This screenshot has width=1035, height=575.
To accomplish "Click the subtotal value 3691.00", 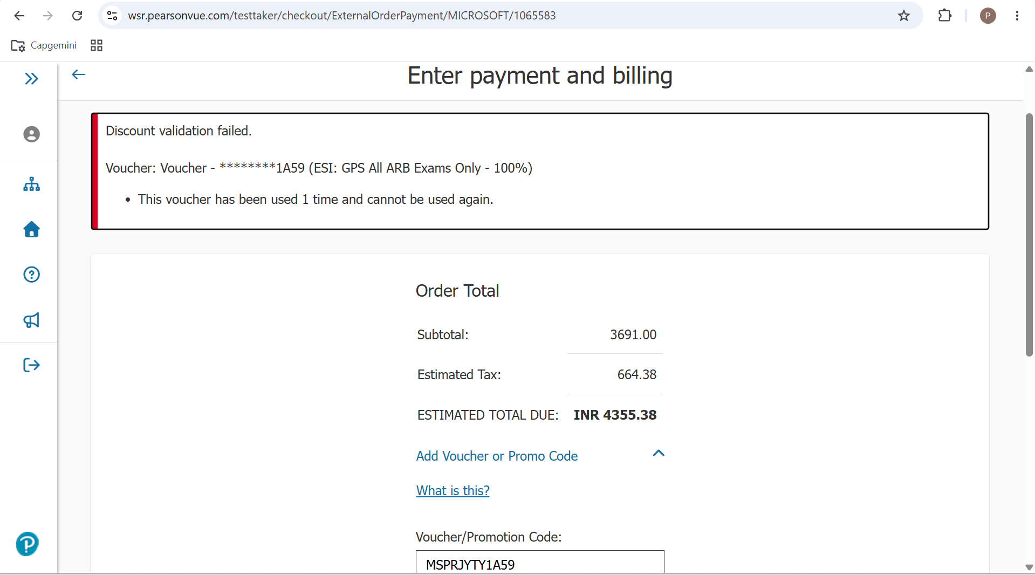I will 633,335.
